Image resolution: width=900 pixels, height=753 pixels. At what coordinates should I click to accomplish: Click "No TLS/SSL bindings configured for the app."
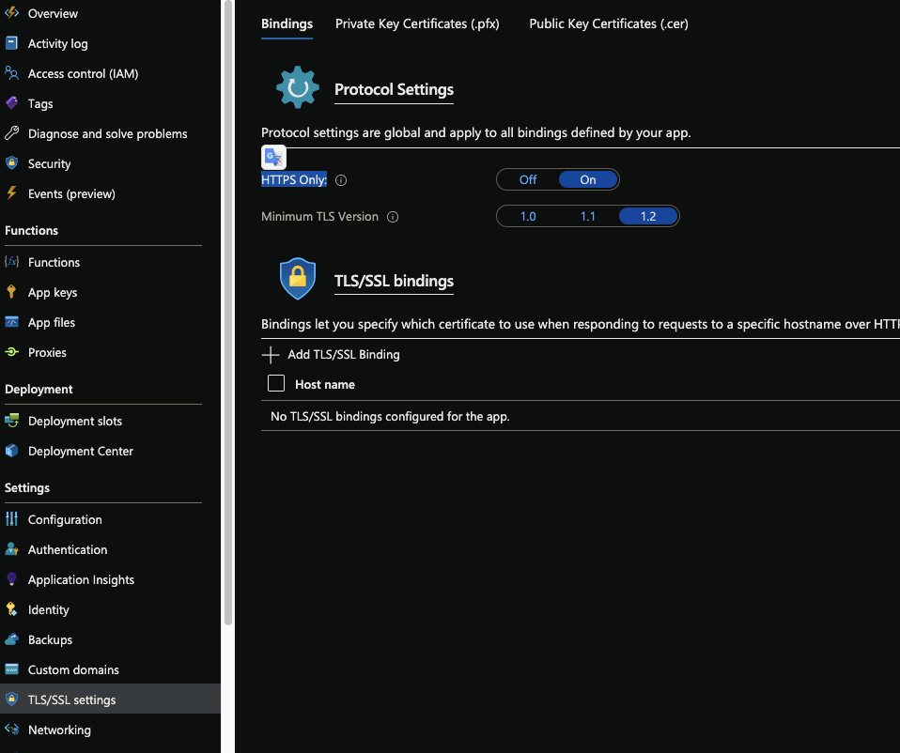pyautogui.click(x=390, y=416)
